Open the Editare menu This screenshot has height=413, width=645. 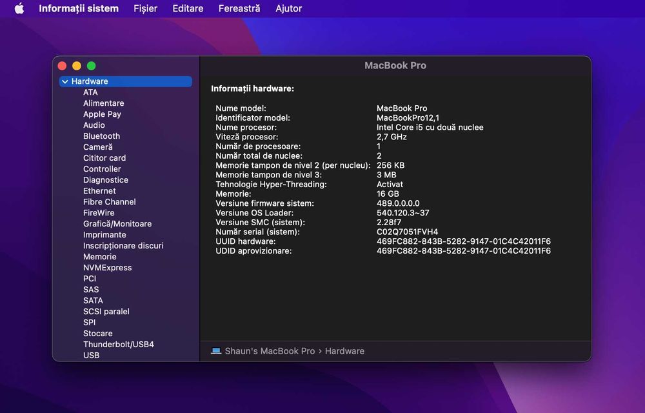coord(188,8)
